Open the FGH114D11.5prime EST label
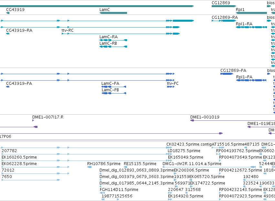This screenshot has width=275, height=201. click(119, 190)
